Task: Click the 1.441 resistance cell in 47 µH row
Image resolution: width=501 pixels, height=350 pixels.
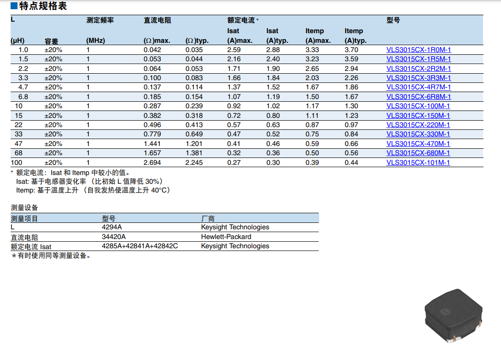Action: [x=152, y=144]
